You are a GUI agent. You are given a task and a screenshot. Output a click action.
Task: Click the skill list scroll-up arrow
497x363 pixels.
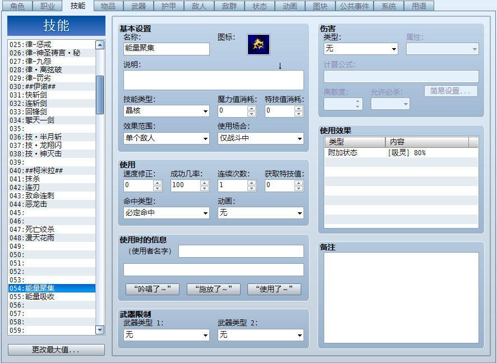pos(100,45)
